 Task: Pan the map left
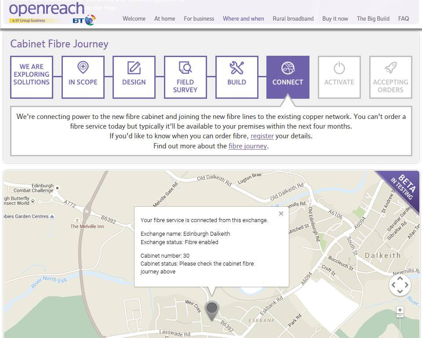pos(393,285)
